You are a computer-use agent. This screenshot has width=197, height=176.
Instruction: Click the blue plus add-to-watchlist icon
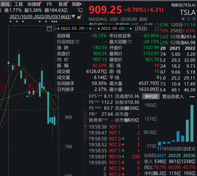[194, 19]
